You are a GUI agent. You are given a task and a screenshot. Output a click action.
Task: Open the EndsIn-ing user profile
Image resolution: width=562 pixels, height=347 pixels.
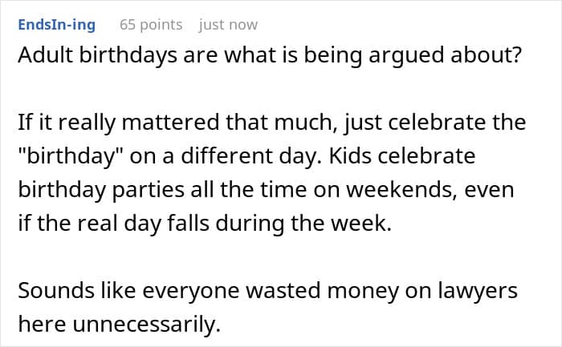[x=55, y=25]
